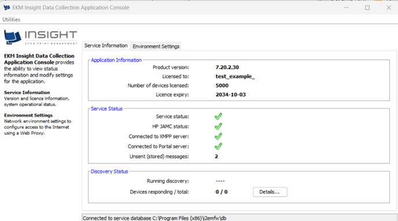Close the EKM Insight console window
Image resolution: width=398 pixels, height=221 pixels.
pos(389,8)
